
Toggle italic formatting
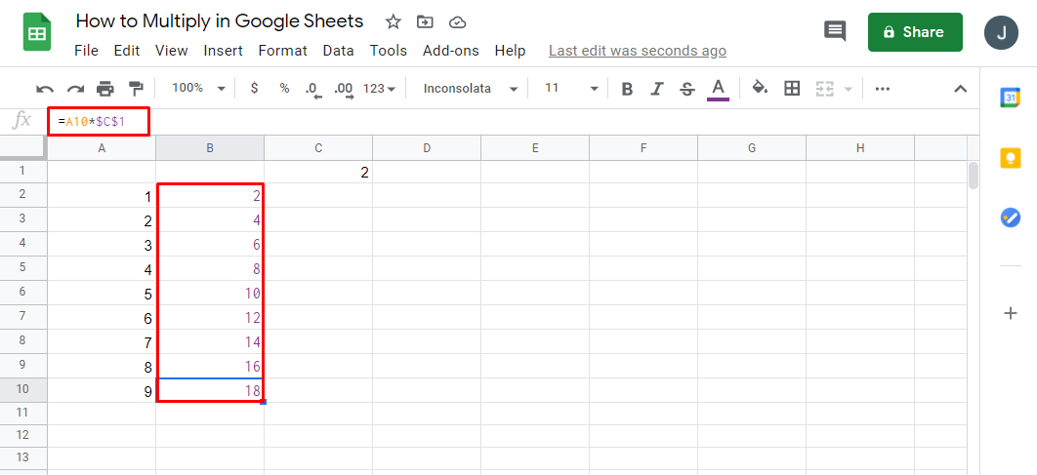coord(657,89)
